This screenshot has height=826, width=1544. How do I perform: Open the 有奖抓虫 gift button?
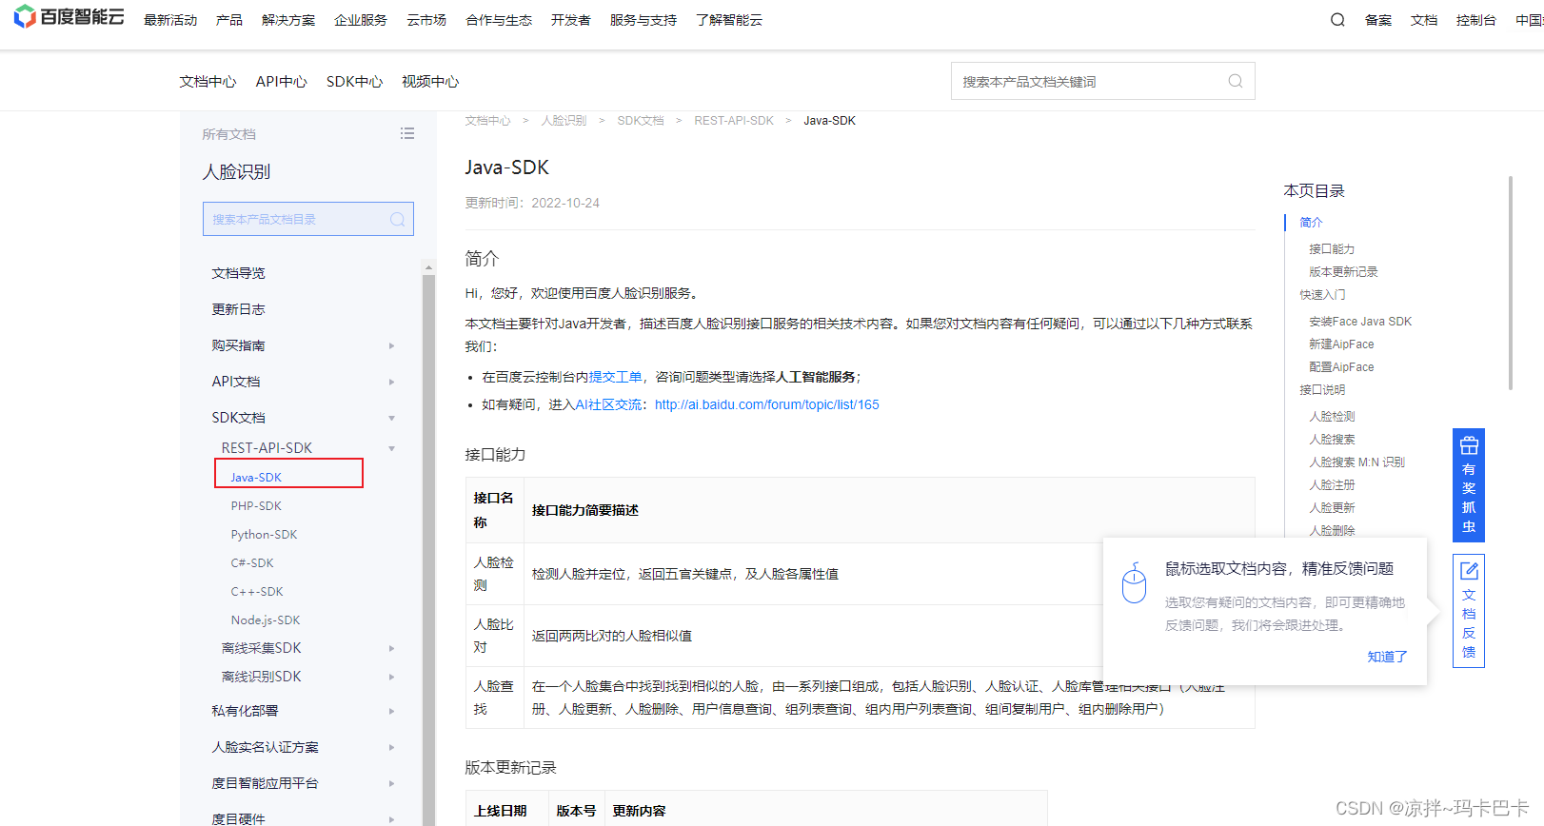[x=1469, y=485]
